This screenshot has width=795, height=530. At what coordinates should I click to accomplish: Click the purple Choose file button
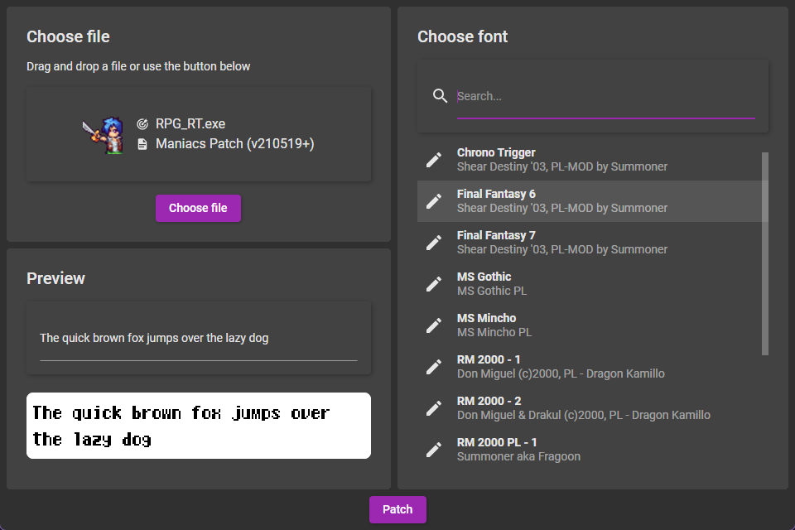[198, 208]
